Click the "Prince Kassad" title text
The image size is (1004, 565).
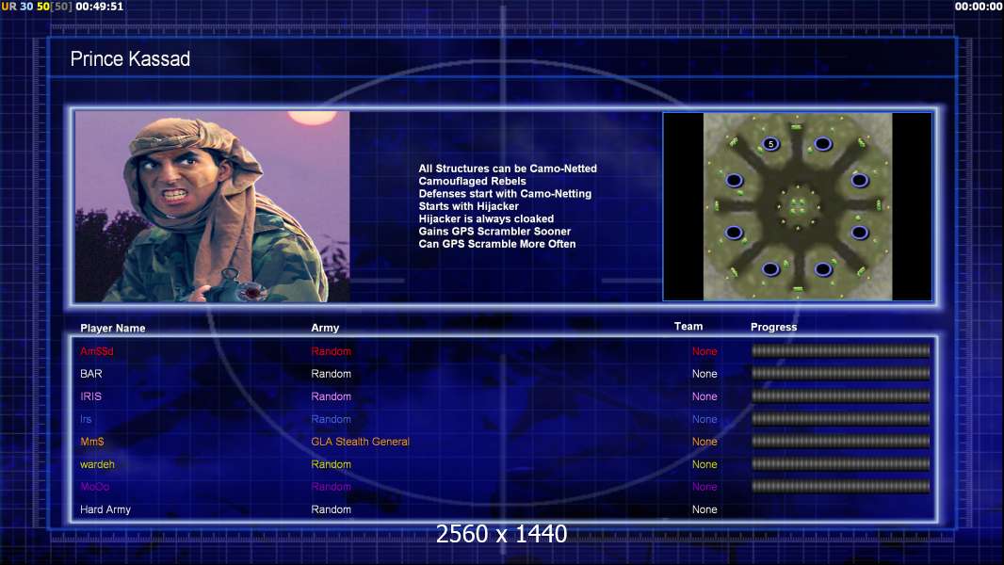(130, 59)
